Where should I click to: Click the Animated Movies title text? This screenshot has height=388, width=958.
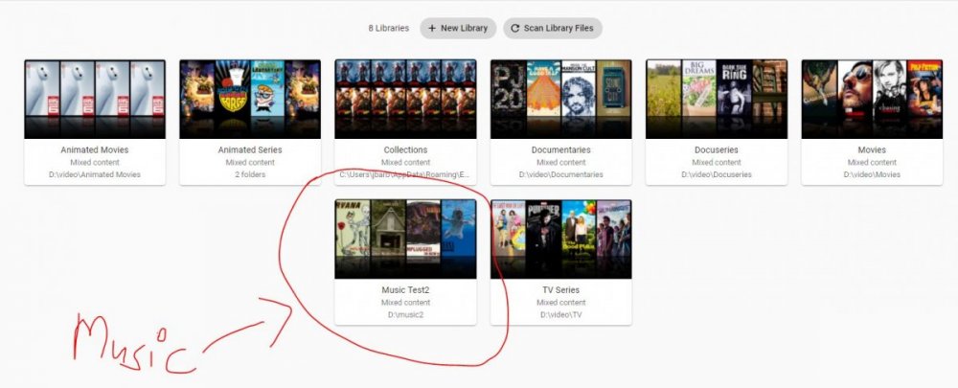(95, 150)
